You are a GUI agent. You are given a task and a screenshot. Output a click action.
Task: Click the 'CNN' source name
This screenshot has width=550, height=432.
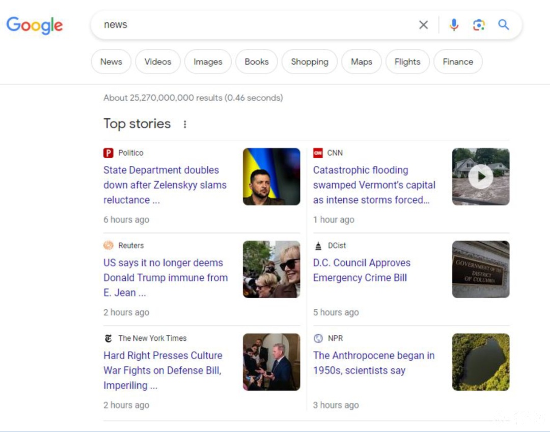point(335,153)
